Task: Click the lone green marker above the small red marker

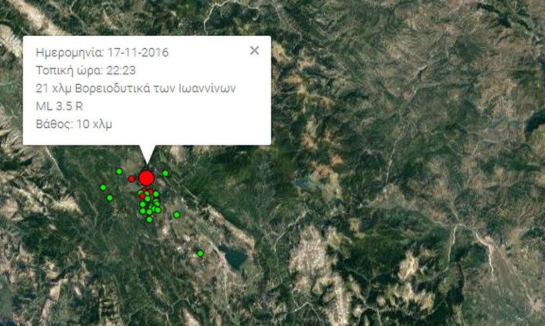Action: coord(119,171)
